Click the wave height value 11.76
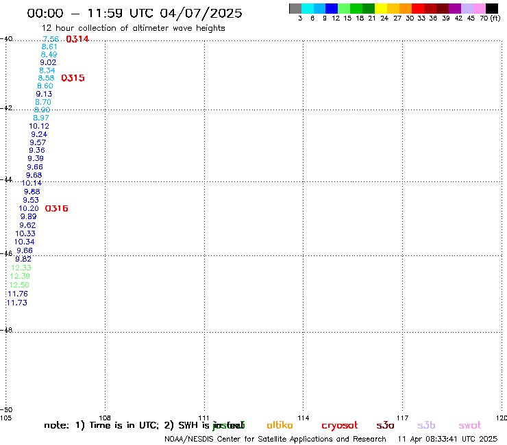Image resolution: width=507 pixels, height=445 pixels. click(18, 294)
